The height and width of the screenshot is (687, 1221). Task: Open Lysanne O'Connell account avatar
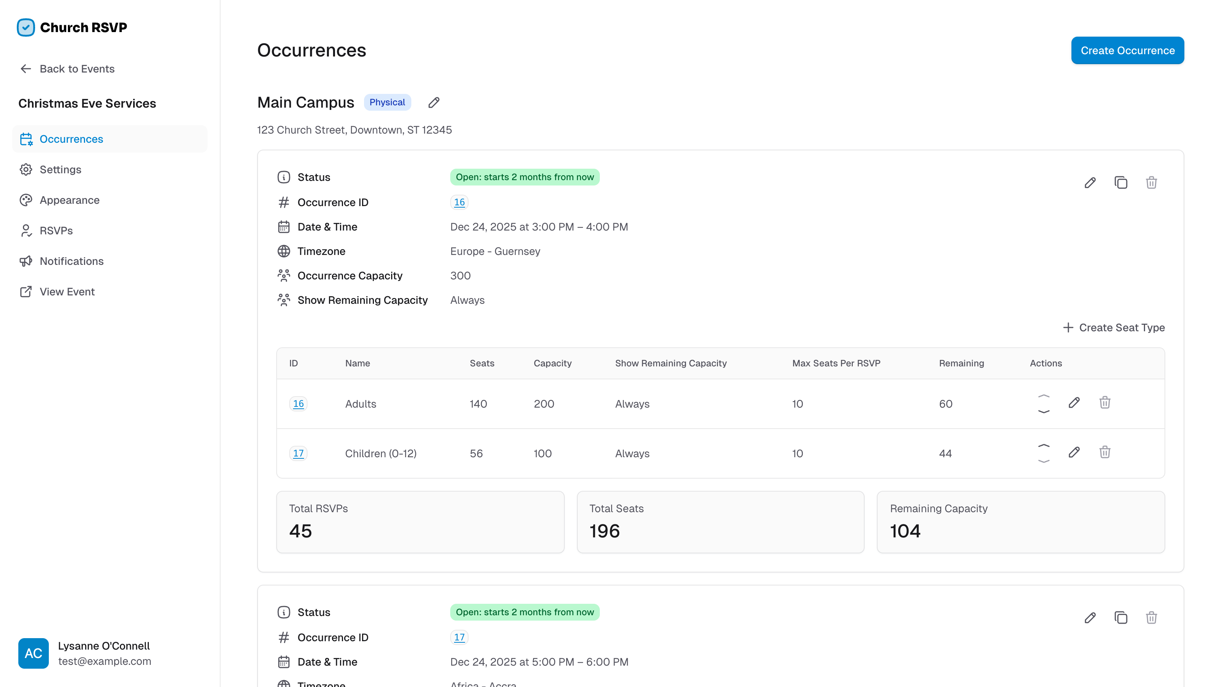point(33,653)
